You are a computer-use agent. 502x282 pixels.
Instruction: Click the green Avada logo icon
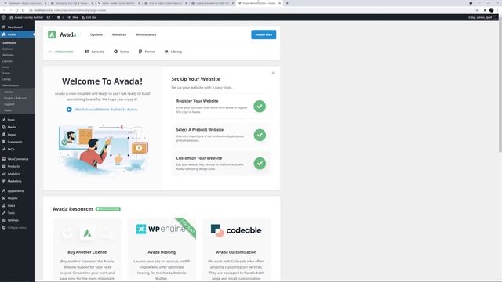tap(52, 34)
